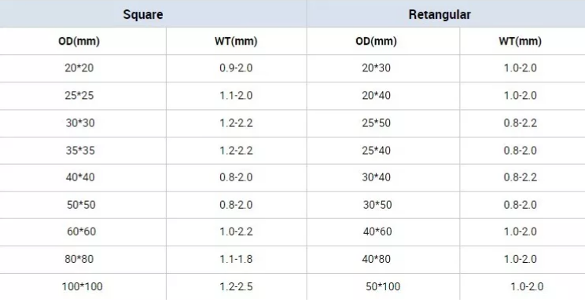Select the 30*50 rectangular size cell
The width and height of the screenshot is (585, 306).
click(x=377, y=205)
